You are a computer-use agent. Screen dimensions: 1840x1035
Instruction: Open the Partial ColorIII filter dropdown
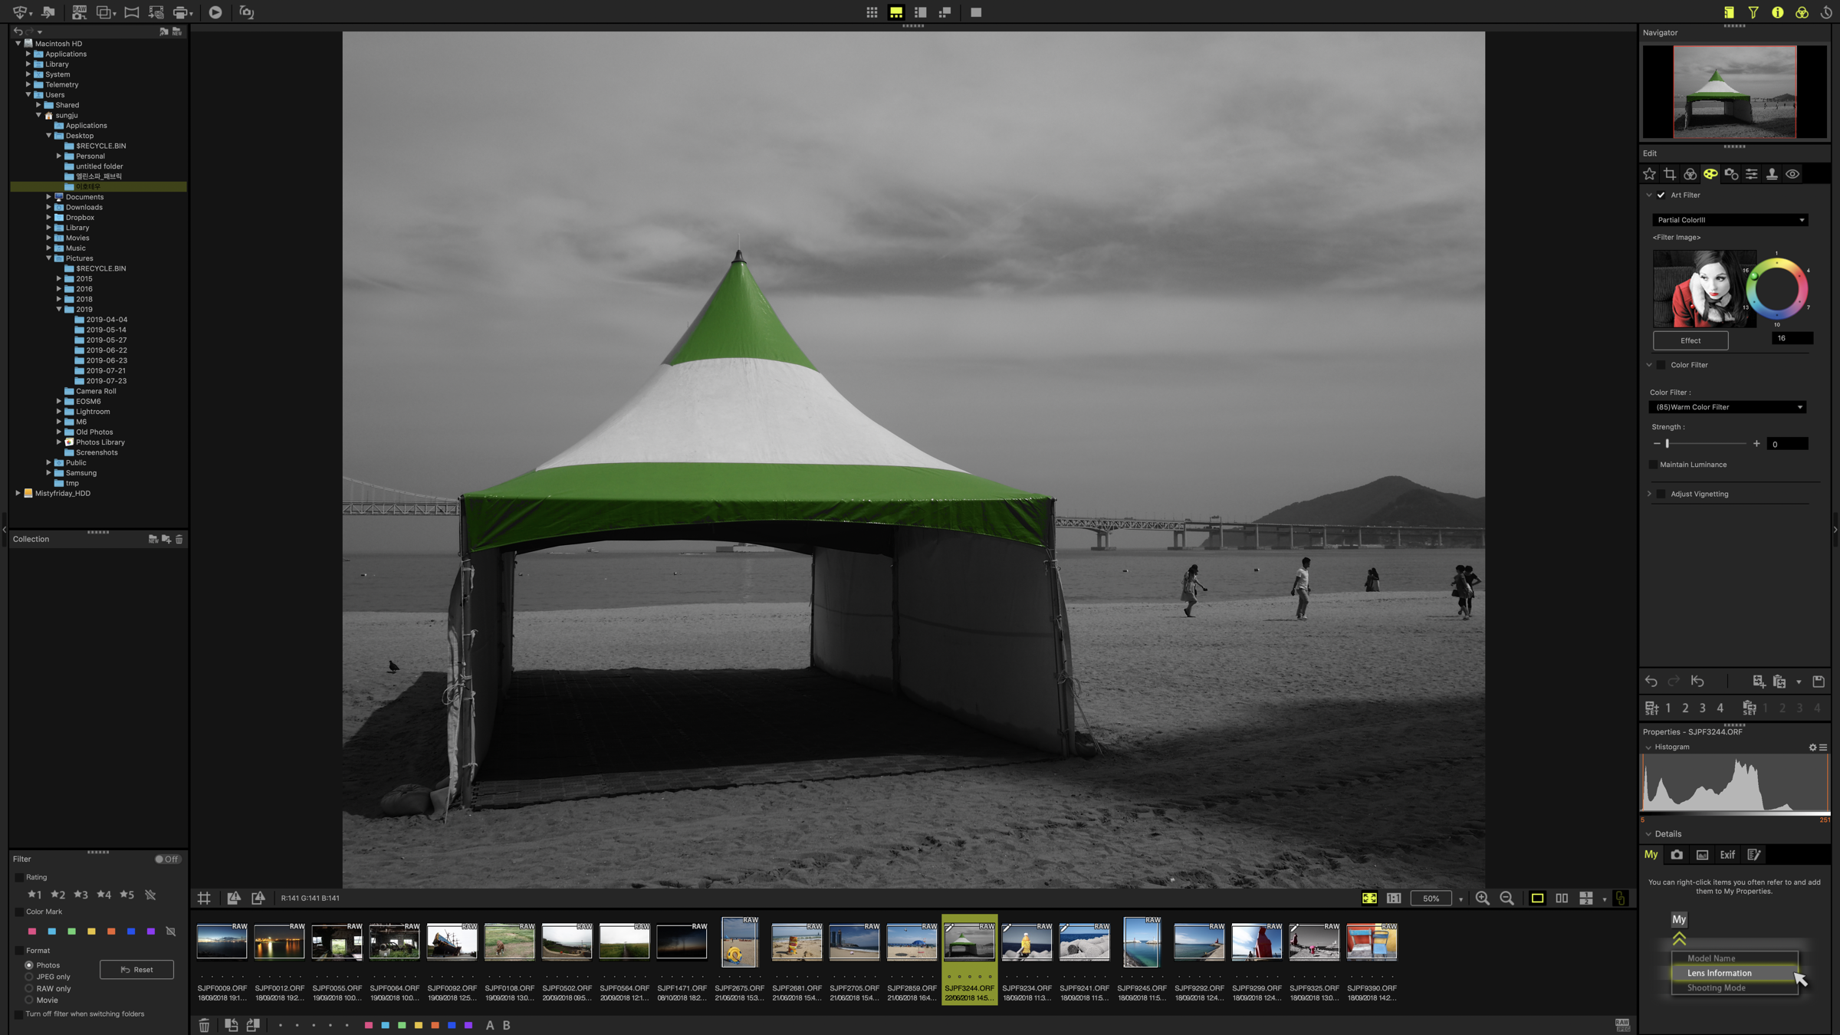click(x=1730, y=220)
